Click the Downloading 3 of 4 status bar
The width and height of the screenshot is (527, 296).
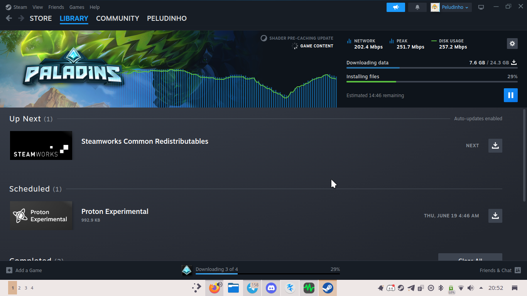(x=268, y=271)
